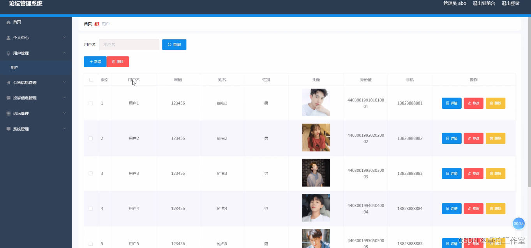This screenshot has width=531, height=248.
Task: Open 个人中心 in the sidebar
Action: pos(36,38)
